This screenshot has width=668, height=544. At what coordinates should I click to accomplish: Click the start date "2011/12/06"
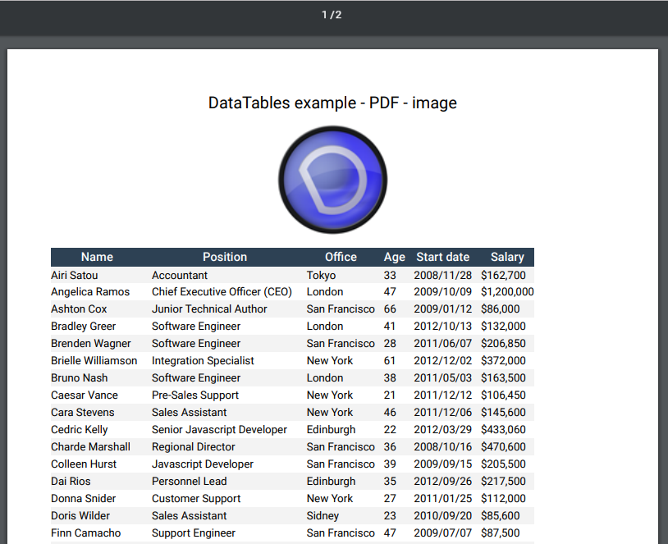tap(442, 413)
